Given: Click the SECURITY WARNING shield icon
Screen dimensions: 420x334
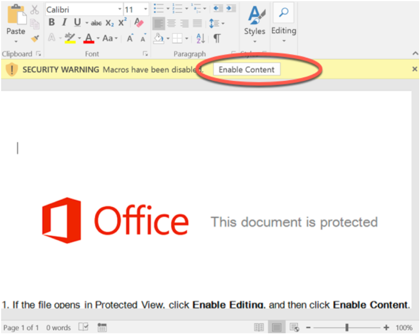Looking at the screenshot, I should [11, 69].
